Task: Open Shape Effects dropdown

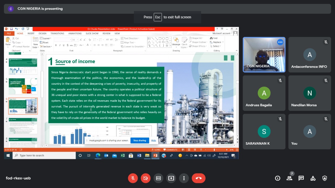Action: tap(198, 46)
